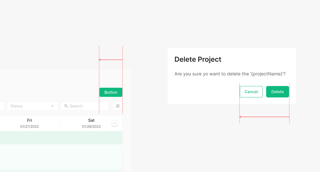Cancel the Delete Project dialog
Image resolution: width=320 pixels, height=172 pixels.
click(251, 92)
